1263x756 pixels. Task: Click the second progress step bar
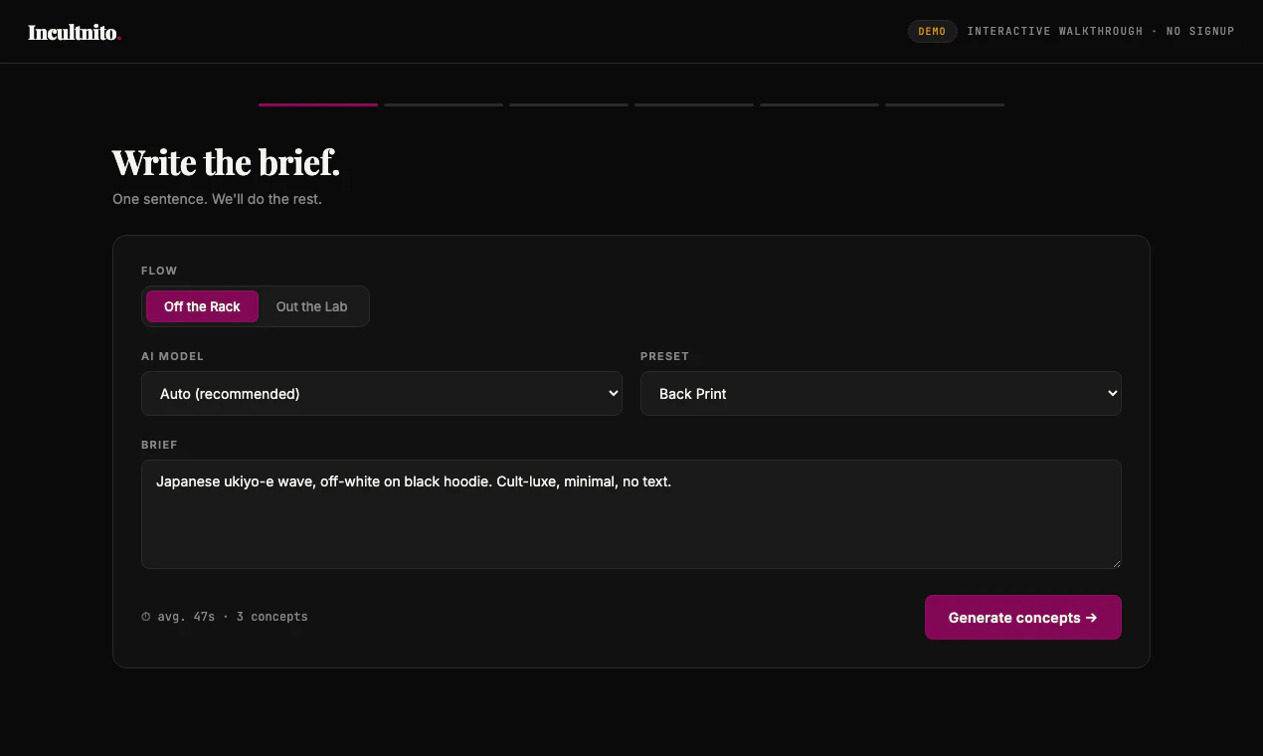(x=444, y=104)
